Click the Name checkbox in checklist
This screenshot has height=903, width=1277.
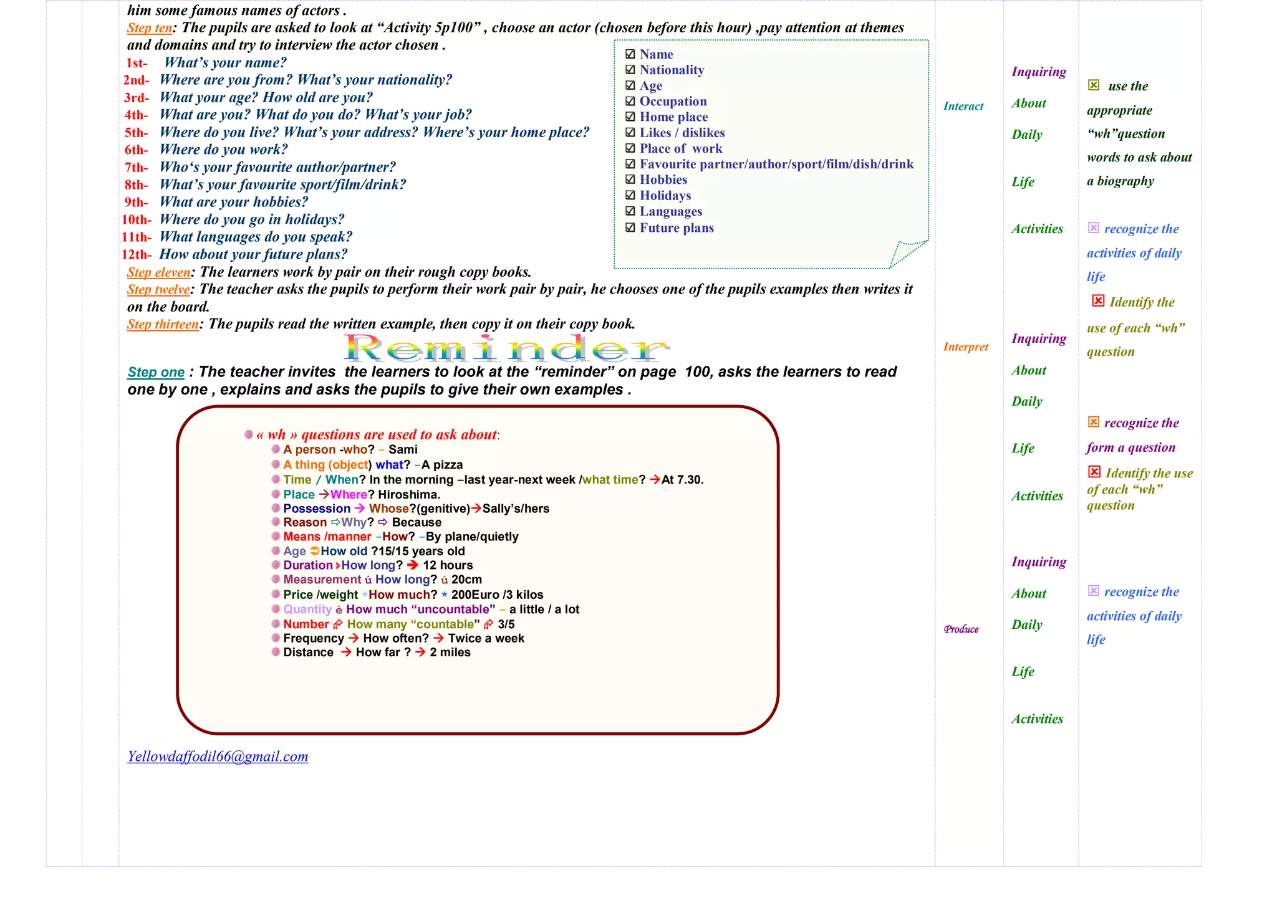click(630, 54)
